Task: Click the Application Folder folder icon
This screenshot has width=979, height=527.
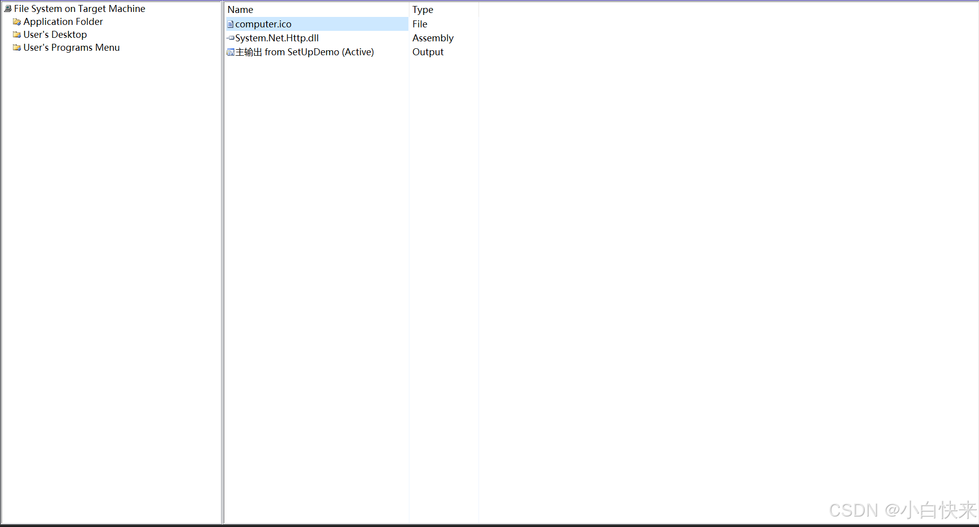Action: pos(17,21)
